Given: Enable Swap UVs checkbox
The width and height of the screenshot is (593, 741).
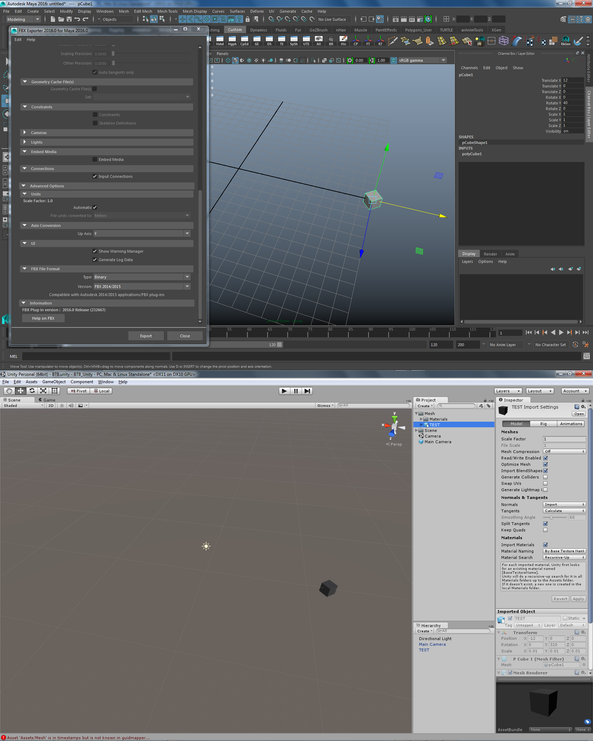Looking at the screenshot, I should coord(545,483).
